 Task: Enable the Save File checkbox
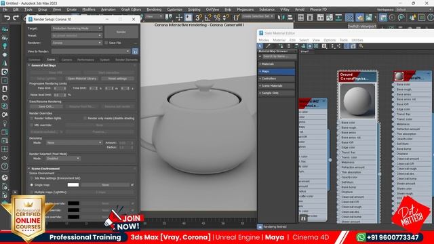tap(106, 43)
